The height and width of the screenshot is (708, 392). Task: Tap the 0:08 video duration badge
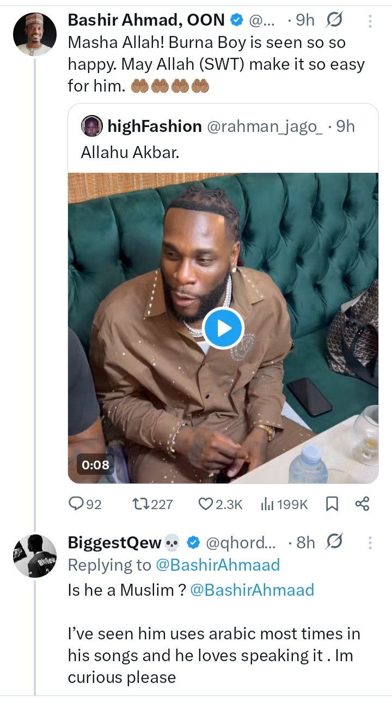(x=95, y=465)
